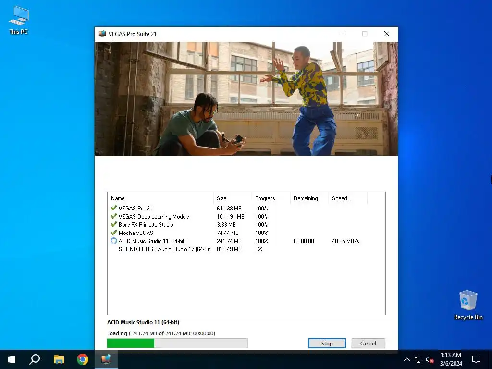Show hidden system tray icons
The height and width of the screenshot is (369, 492).
pos(406,359)
